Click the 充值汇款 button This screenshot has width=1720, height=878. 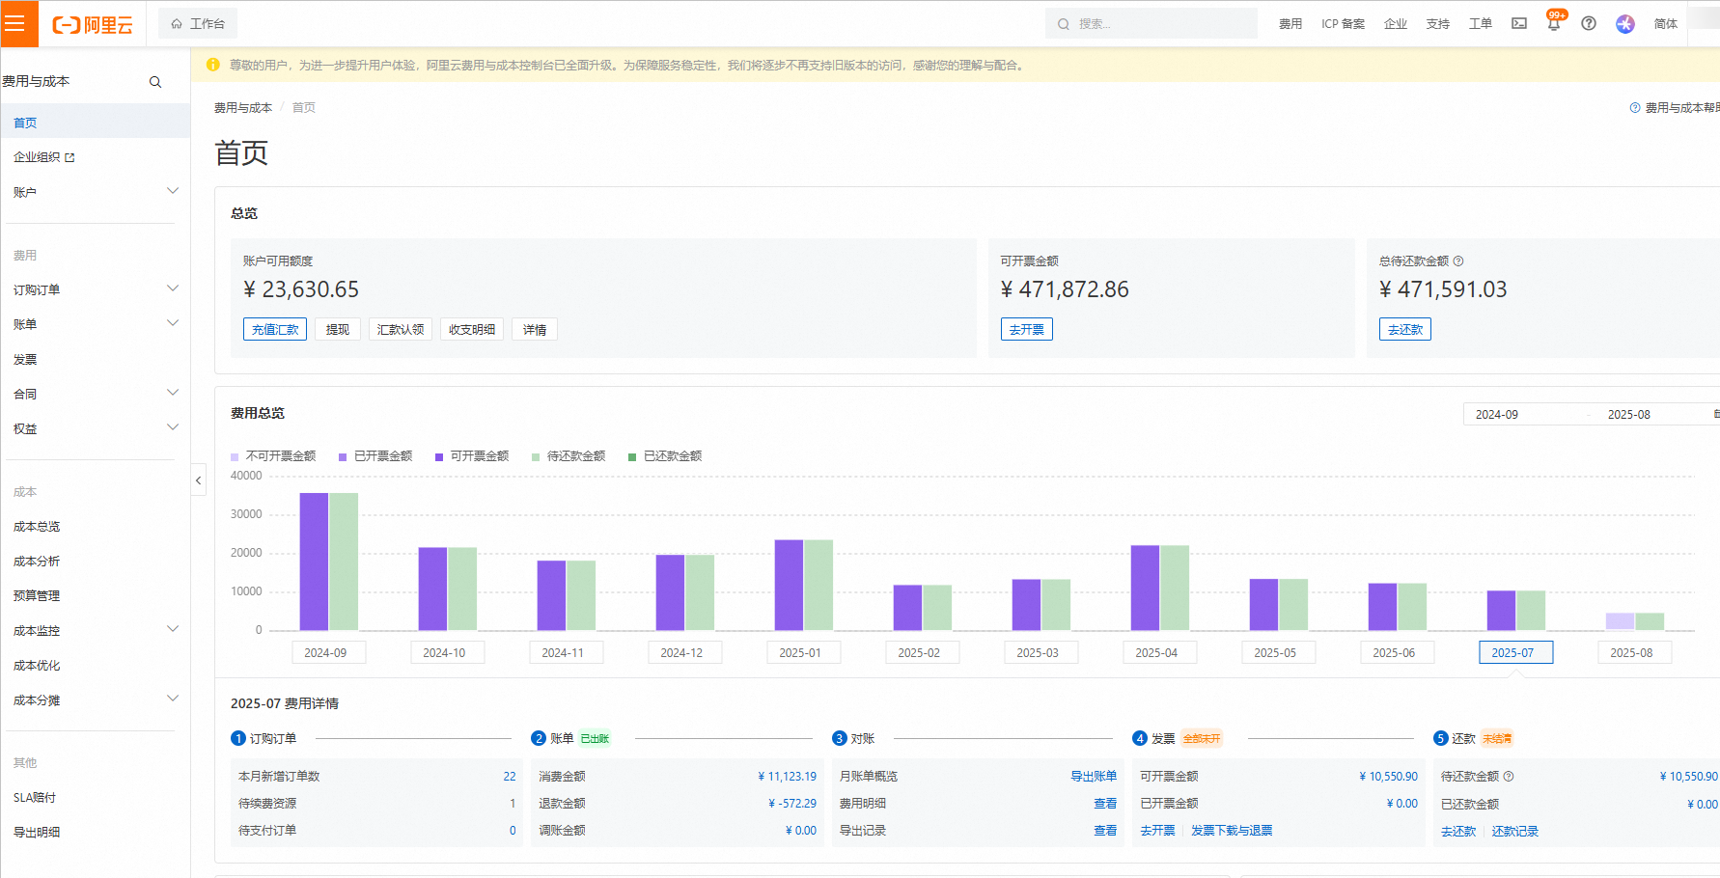click(x=275, y=330)
